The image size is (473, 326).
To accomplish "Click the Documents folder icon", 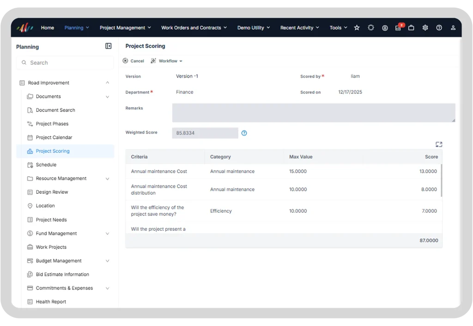I will coord(30,96).
